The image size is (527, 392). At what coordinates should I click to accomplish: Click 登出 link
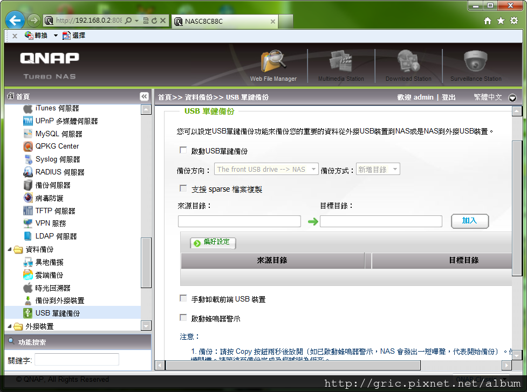(448, 97)
